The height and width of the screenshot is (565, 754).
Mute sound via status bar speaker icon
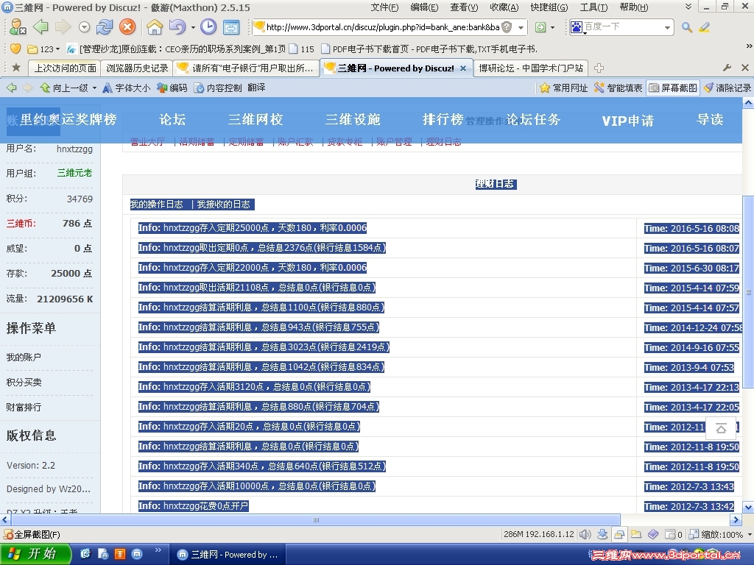tap(585, 534)
